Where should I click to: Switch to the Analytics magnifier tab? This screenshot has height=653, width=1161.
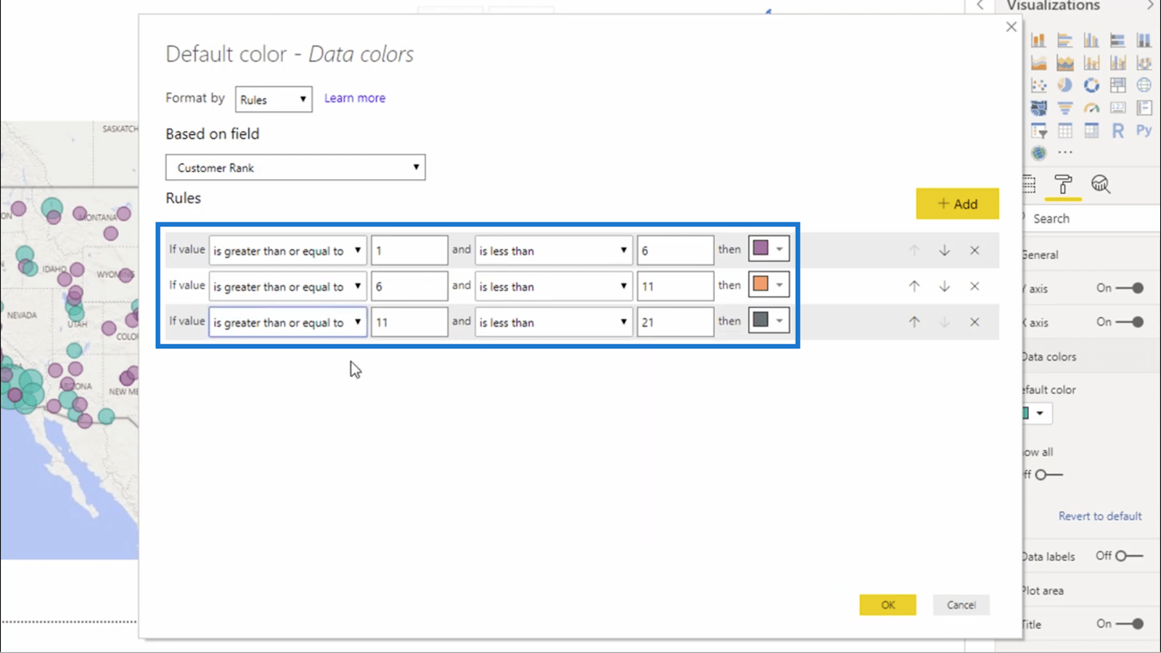pyautogui.click(x=1101, y=184)
